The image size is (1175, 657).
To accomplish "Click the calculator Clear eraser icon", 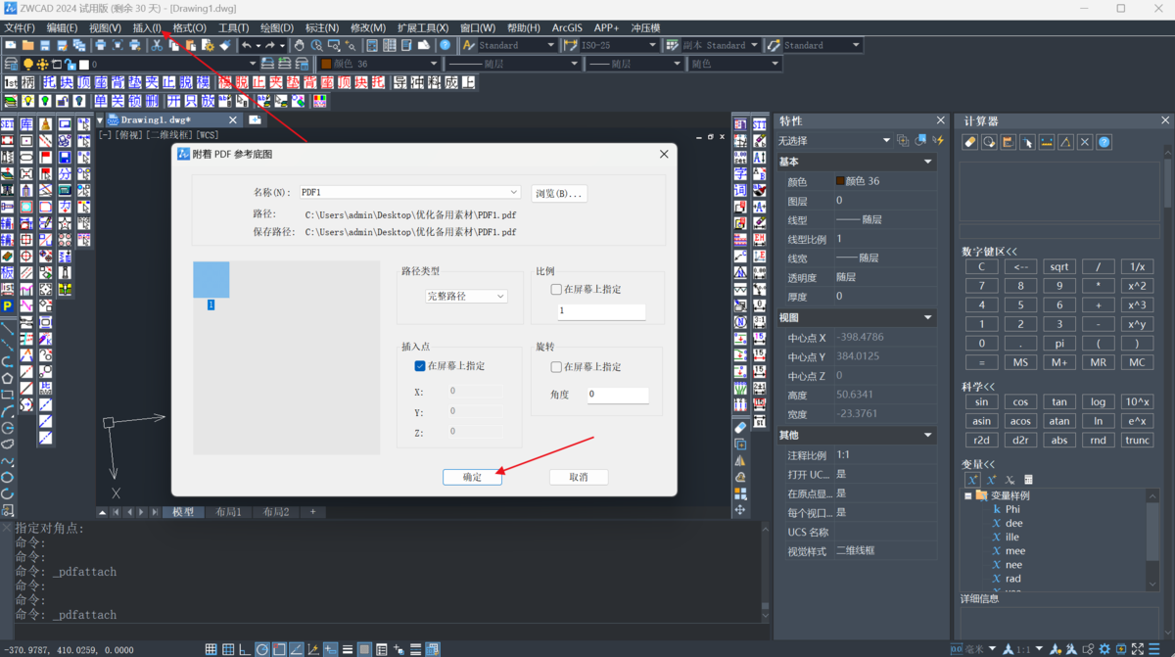I will (969, 142).
